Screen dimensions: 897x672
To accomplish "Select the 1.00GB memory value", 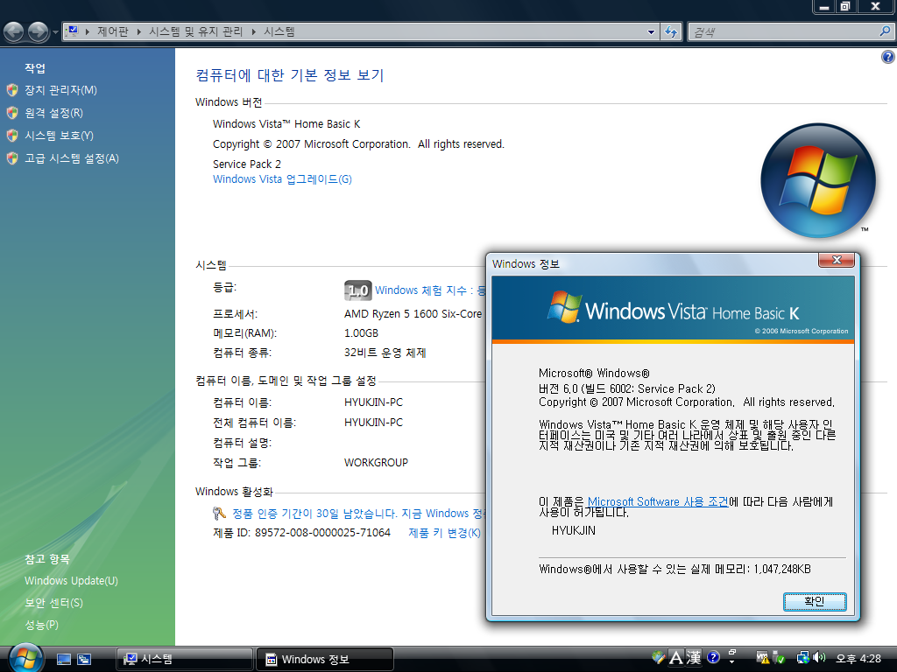I will tap(361, 333).
